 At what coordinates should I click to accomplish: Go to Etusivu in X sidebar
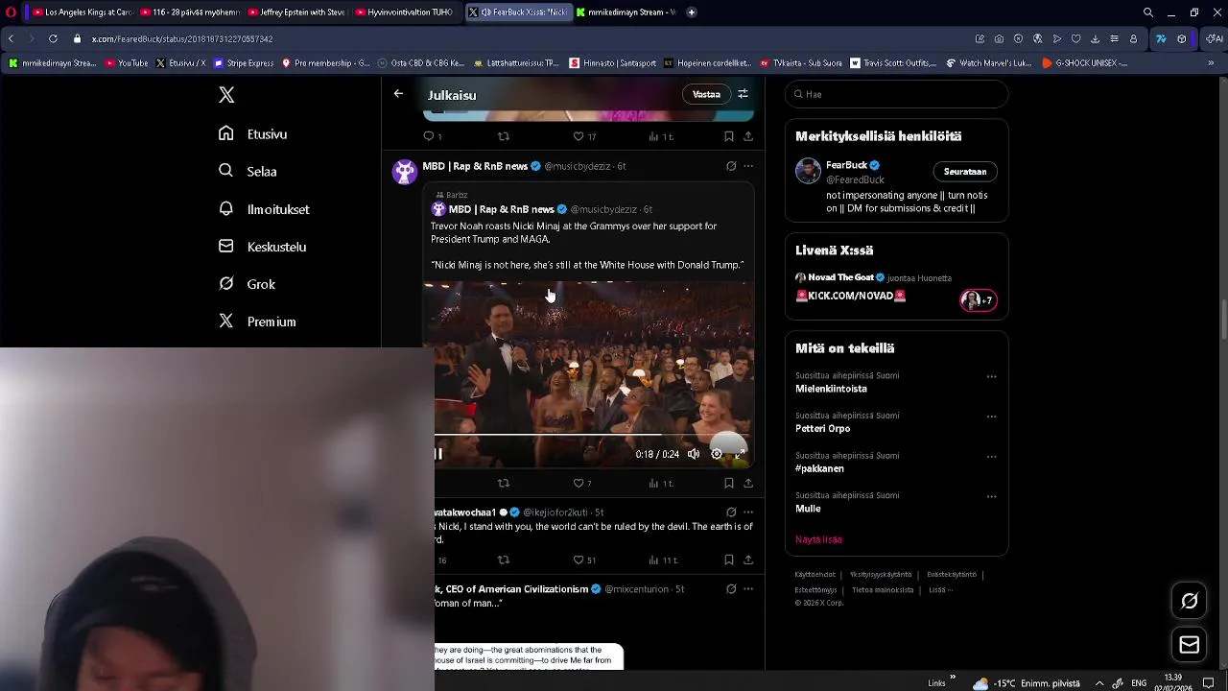coord(253,134)
